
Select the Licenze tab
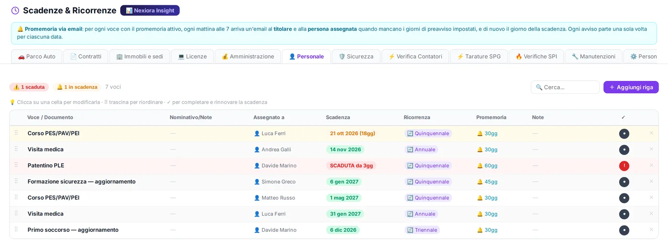point(192,57)
